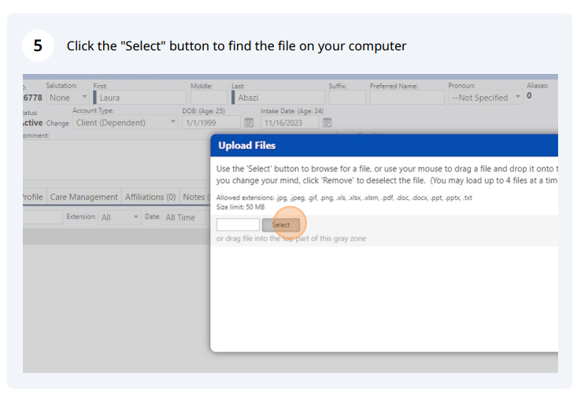The image size is (577, 395).
Task: Click the Preferred Name field
Action: tap(407, 98)
